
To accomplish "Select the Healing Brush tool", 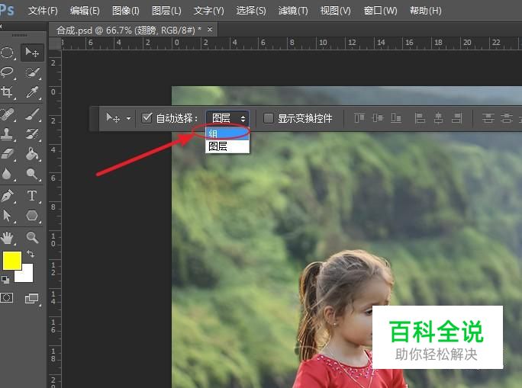I will click(8, 114).
